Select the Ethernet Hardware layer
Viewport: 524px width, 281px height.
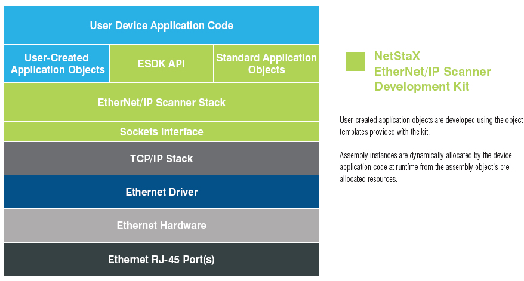point(161,225)
